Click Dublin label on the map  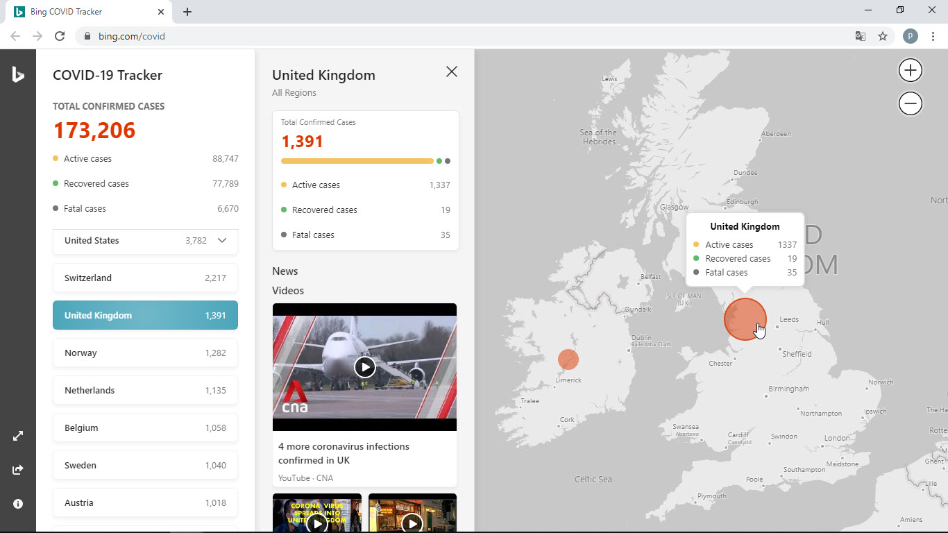coord(641,337)
